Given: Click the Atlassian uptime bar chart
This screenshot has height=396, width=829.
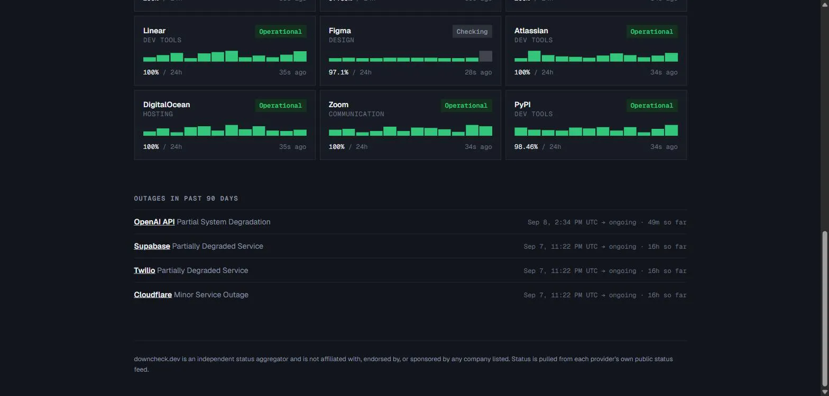Looking at the screenshot, I should [596, 56].
